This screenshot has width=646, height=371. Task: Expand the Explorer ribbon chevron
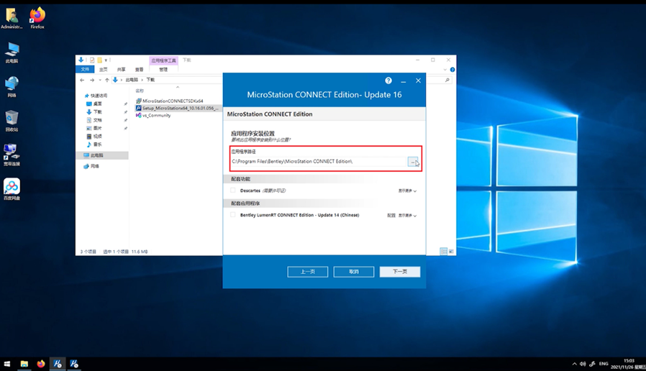(x=445, y=70)
